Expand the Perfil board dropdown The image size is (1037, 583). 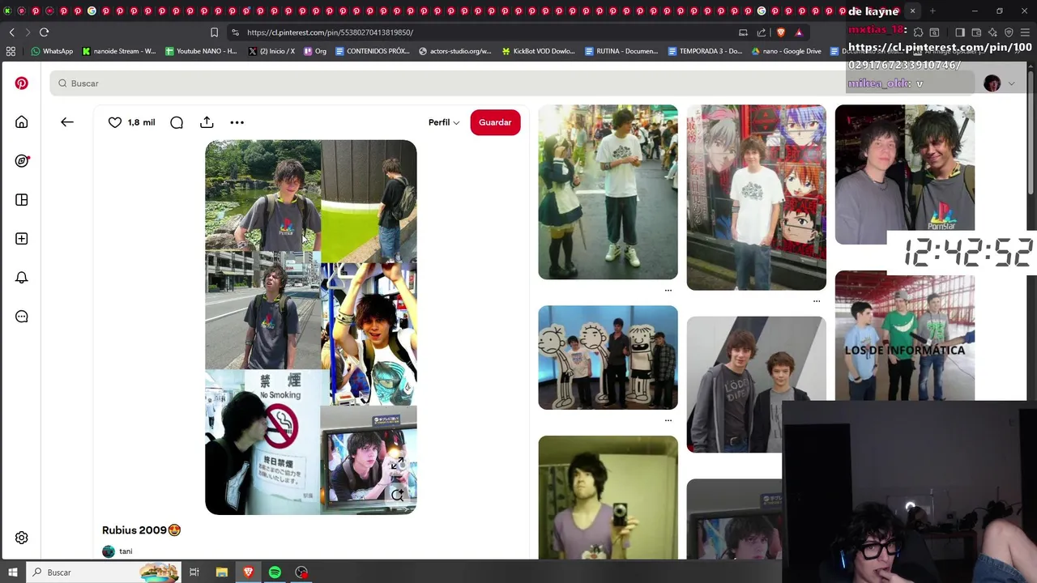point(444,122)
